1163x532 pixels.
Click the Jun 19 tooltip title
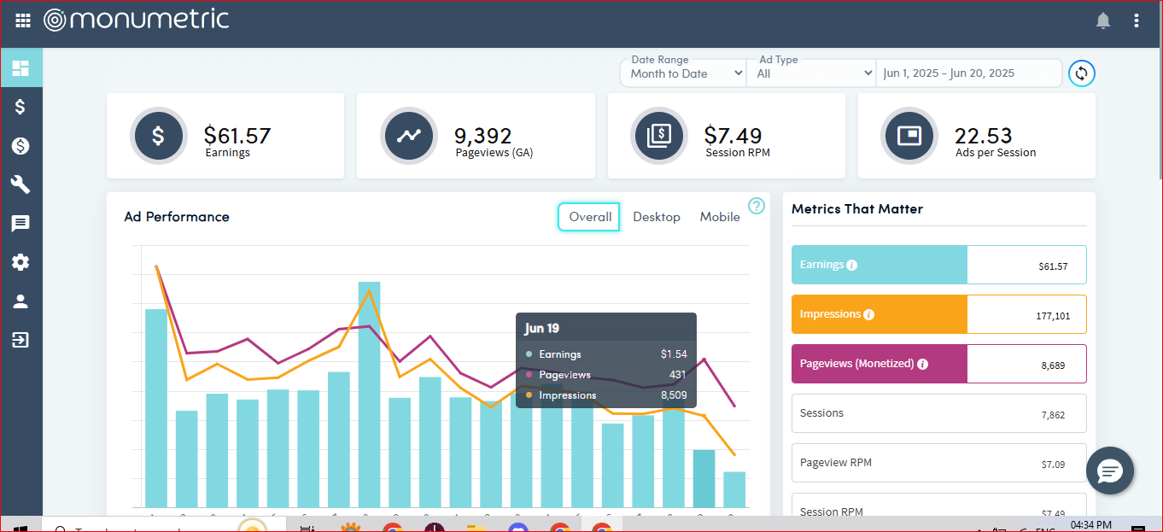[x=542, y=329]
